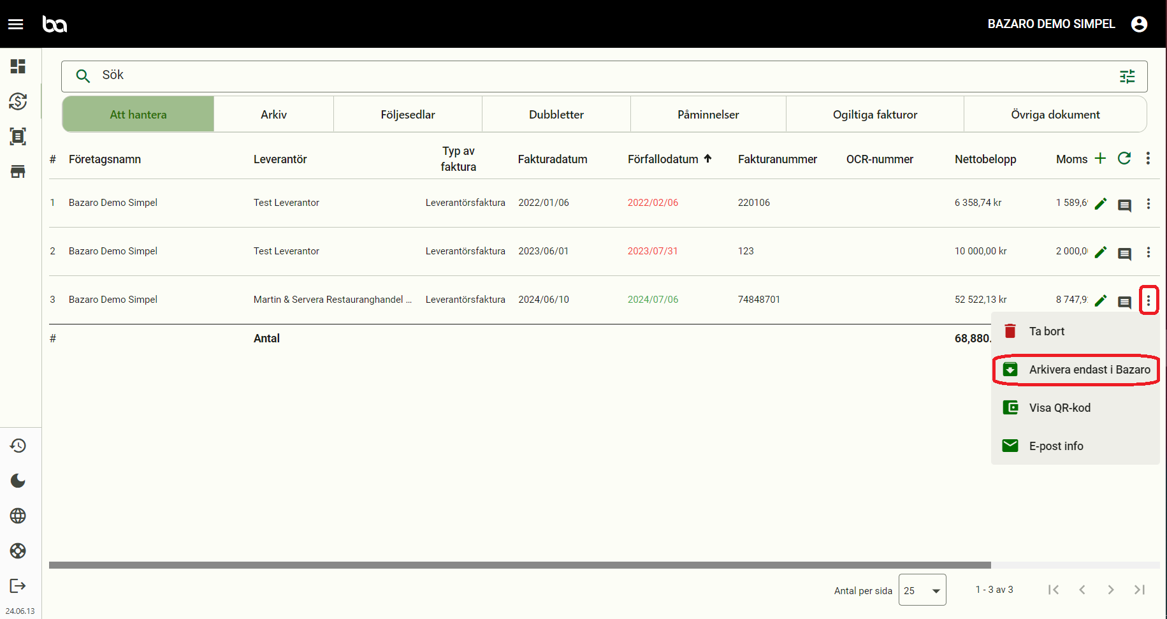Sort by OCR-nummer column header
The image size is (1167, 619).
(x=880, y=159)
